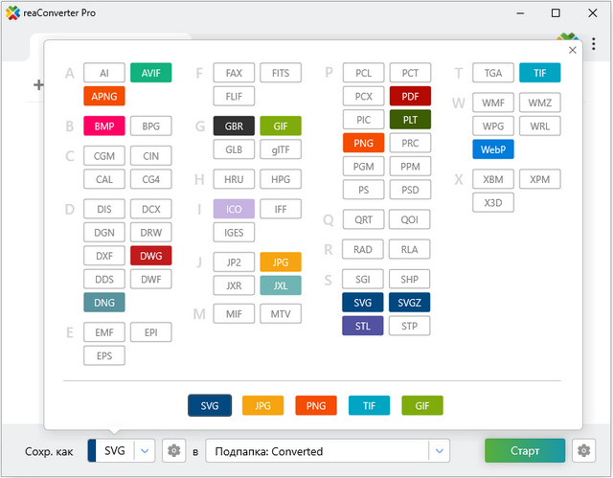This screenshot has height=478, width=613.
Task: Select the SVGZ format
Action: click(x=410, y=303)
